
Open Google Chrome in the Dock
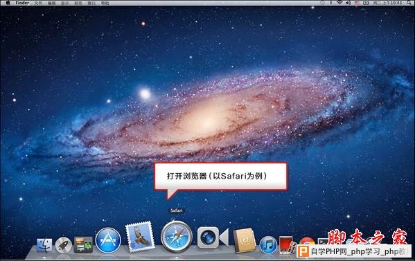[x=306, y=241]
